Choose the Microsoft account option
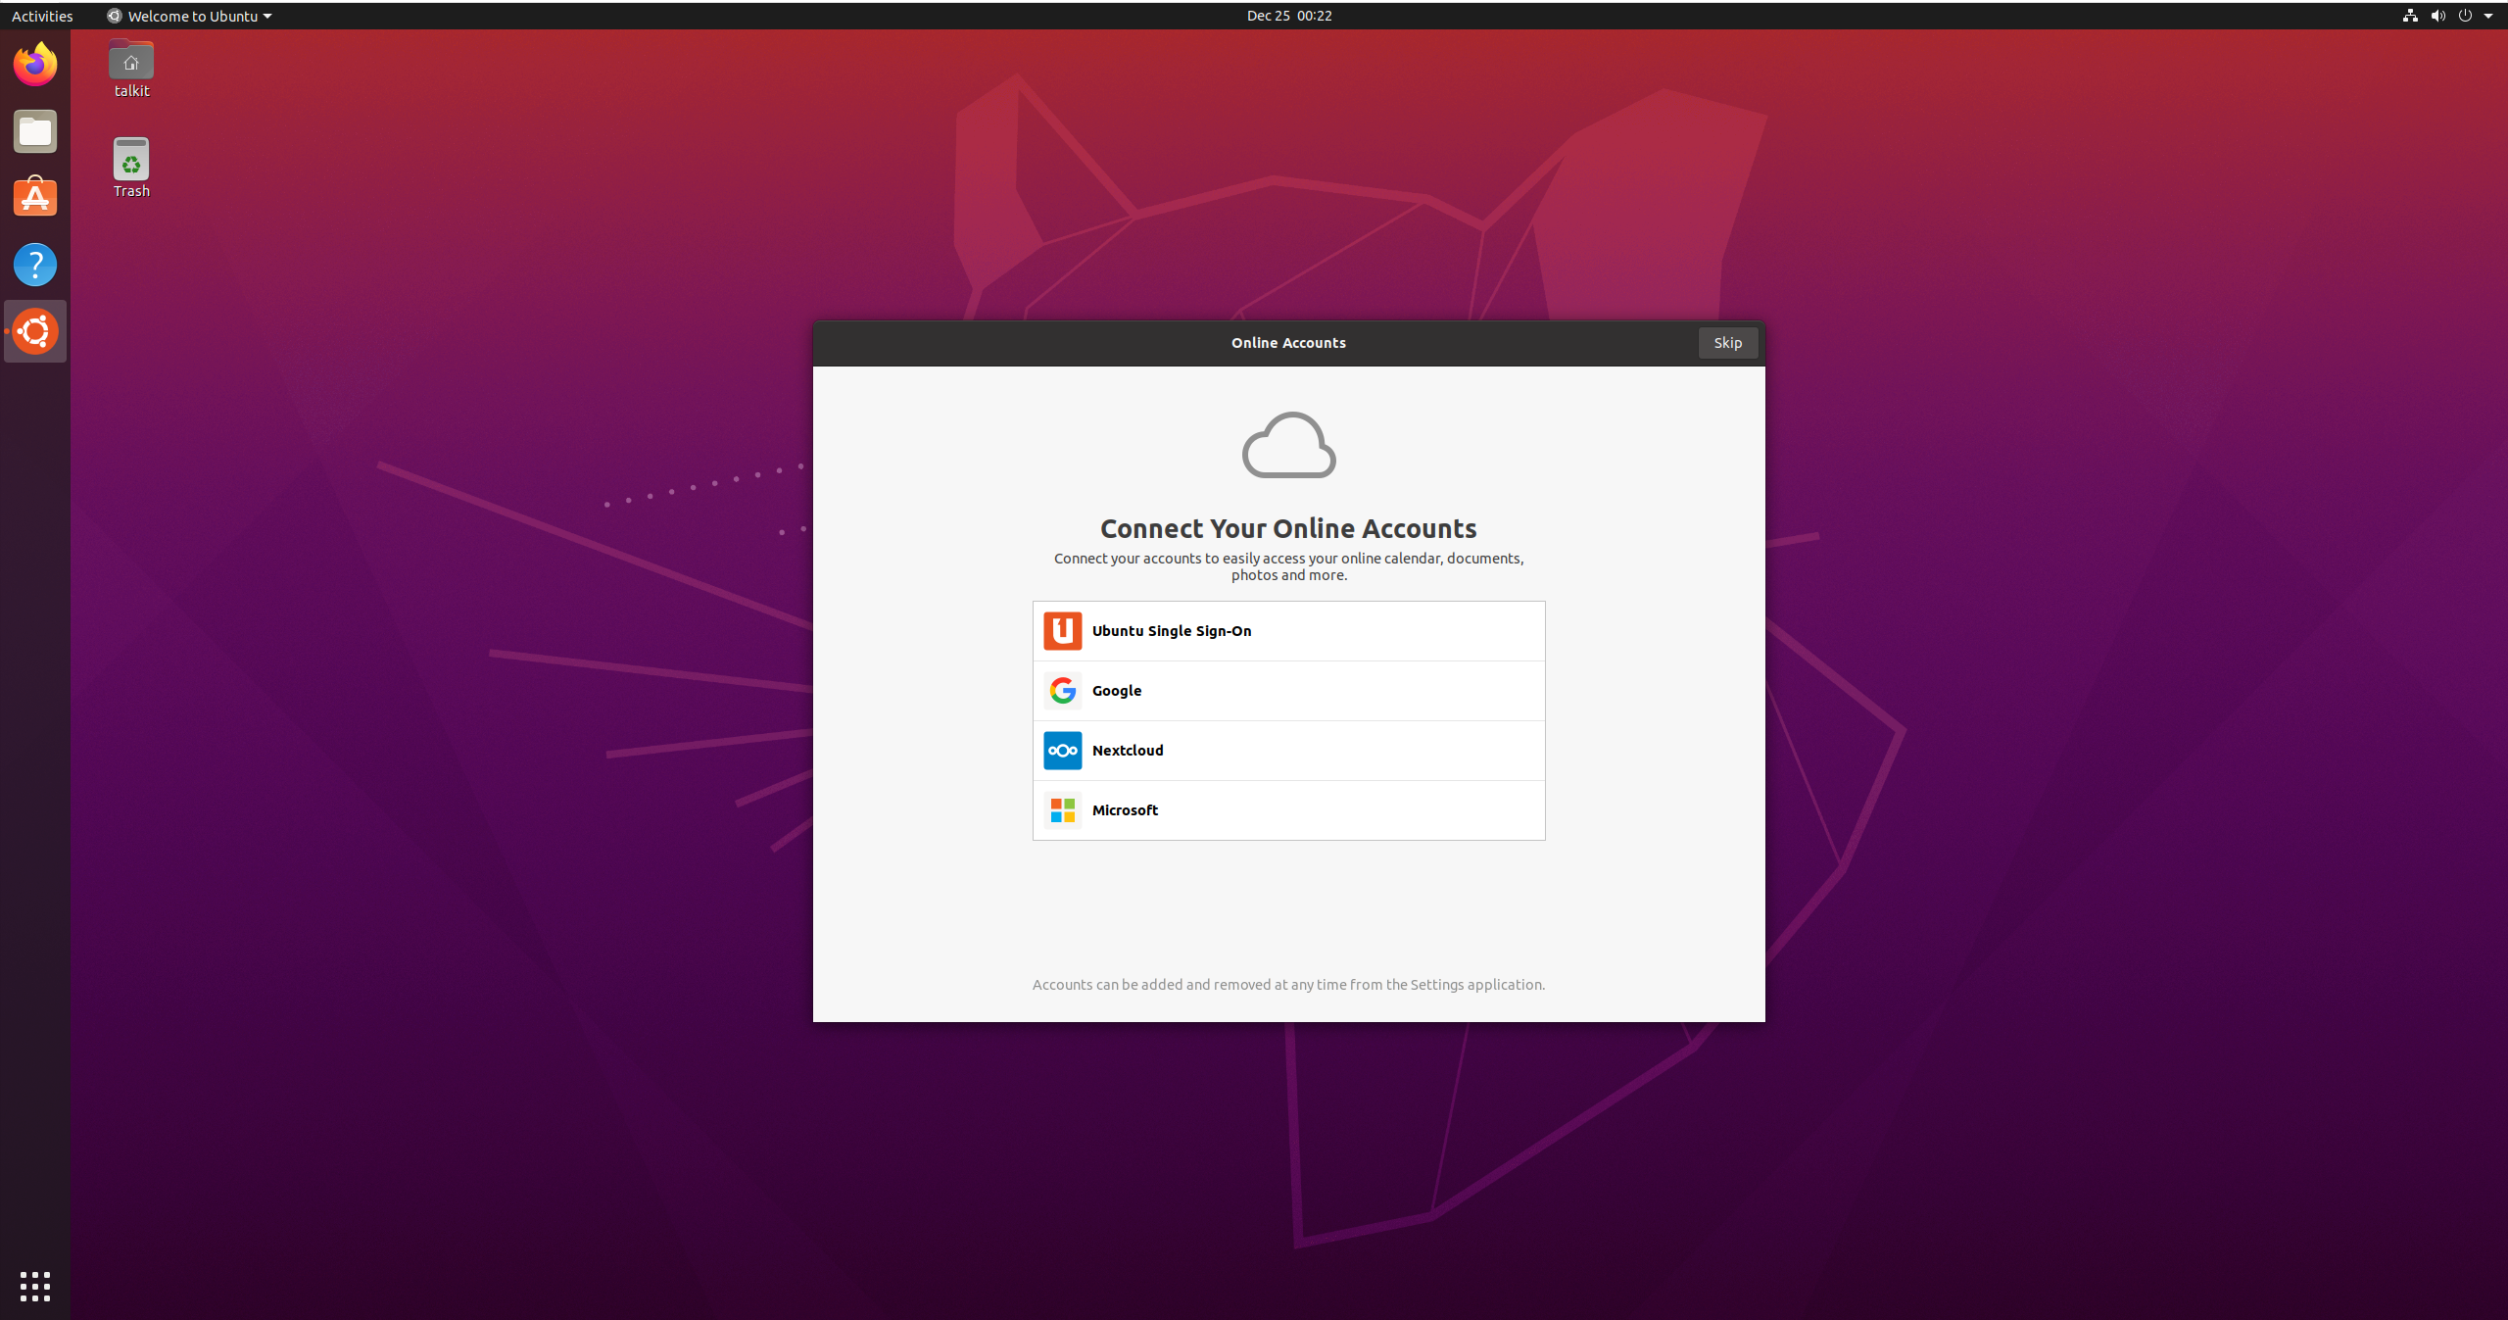The image size is (2508, 1320). click(1288, 810)
